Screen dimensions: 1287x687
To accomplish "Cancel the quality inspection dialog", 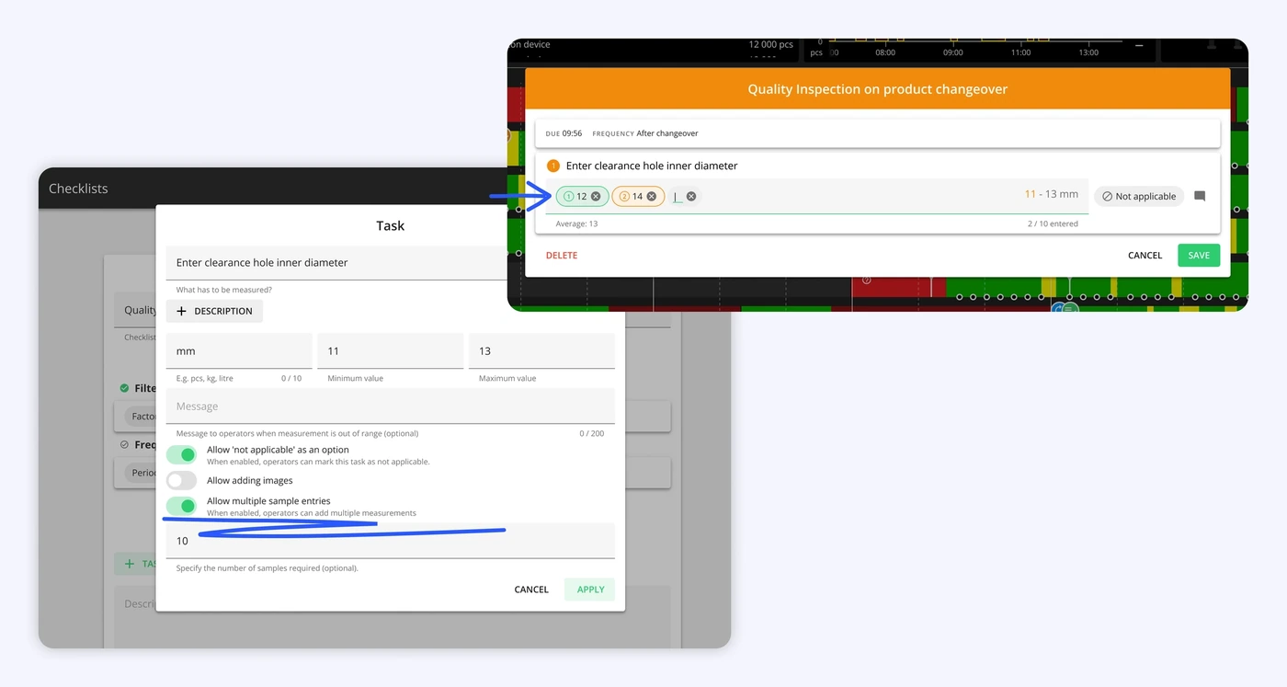I will click(1145, 255).
